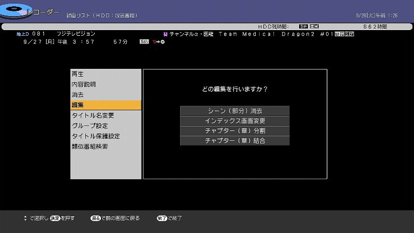Click the どの編集を行いますか？ prompt

[235, 89]
